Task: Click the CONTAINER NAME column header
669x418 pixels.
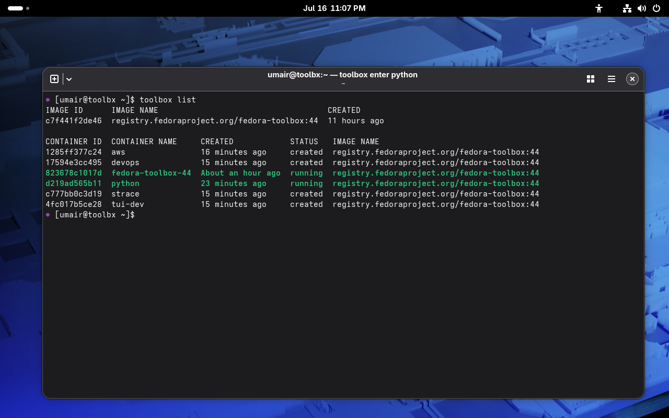Action: (x=144, y=142)
